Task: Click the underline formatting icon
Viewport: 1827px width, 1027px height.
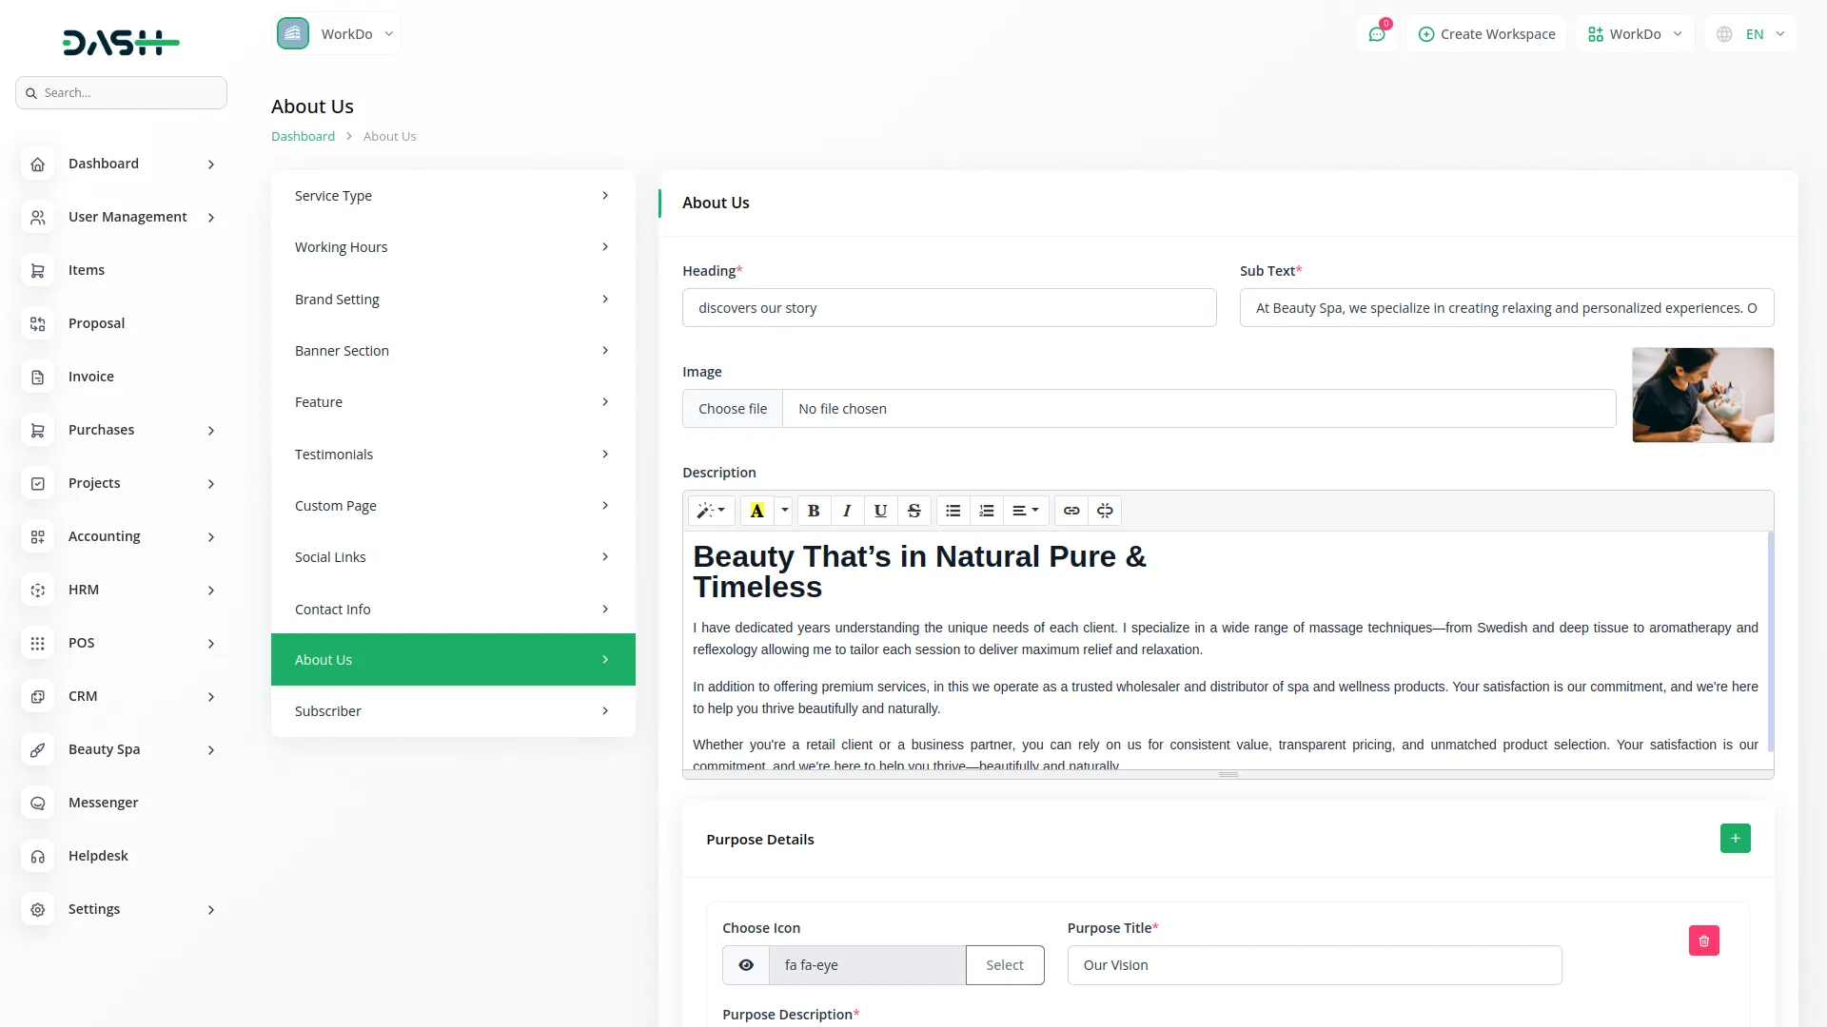Action: (x=880, y=511)
